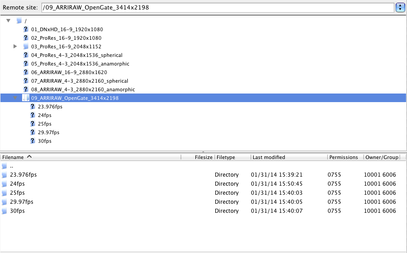Click the question-mark icon beside 02_ProRes_16-9_1920x1080
The image size is (407, 253).
(25, 37)
